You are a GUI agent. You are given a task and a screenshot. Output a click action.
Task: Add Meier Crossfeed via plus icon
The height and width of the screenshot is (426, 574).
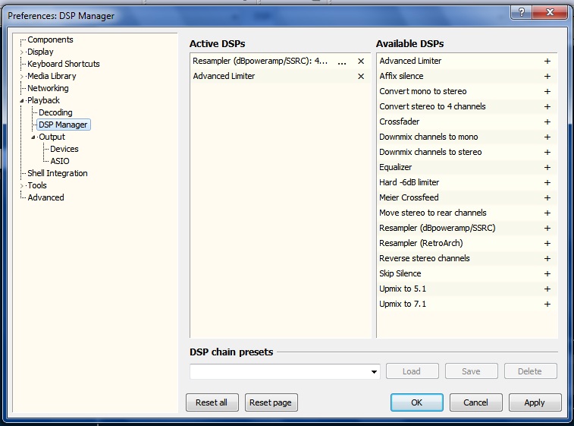[x=547, y=197]
